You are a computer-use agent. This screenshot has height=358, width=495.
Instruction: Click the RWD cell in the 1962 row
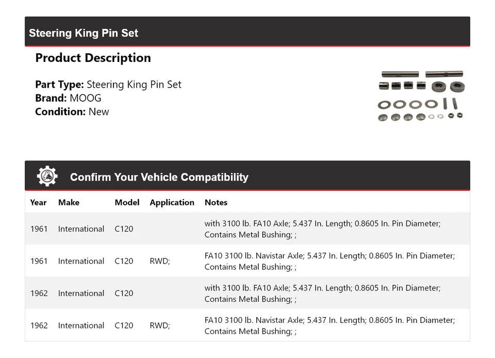[x=159, y=326]
